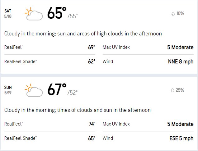Click the raindrop icon beside 10%
This screenshot has height=151, width=198.
tap(173, 14)
